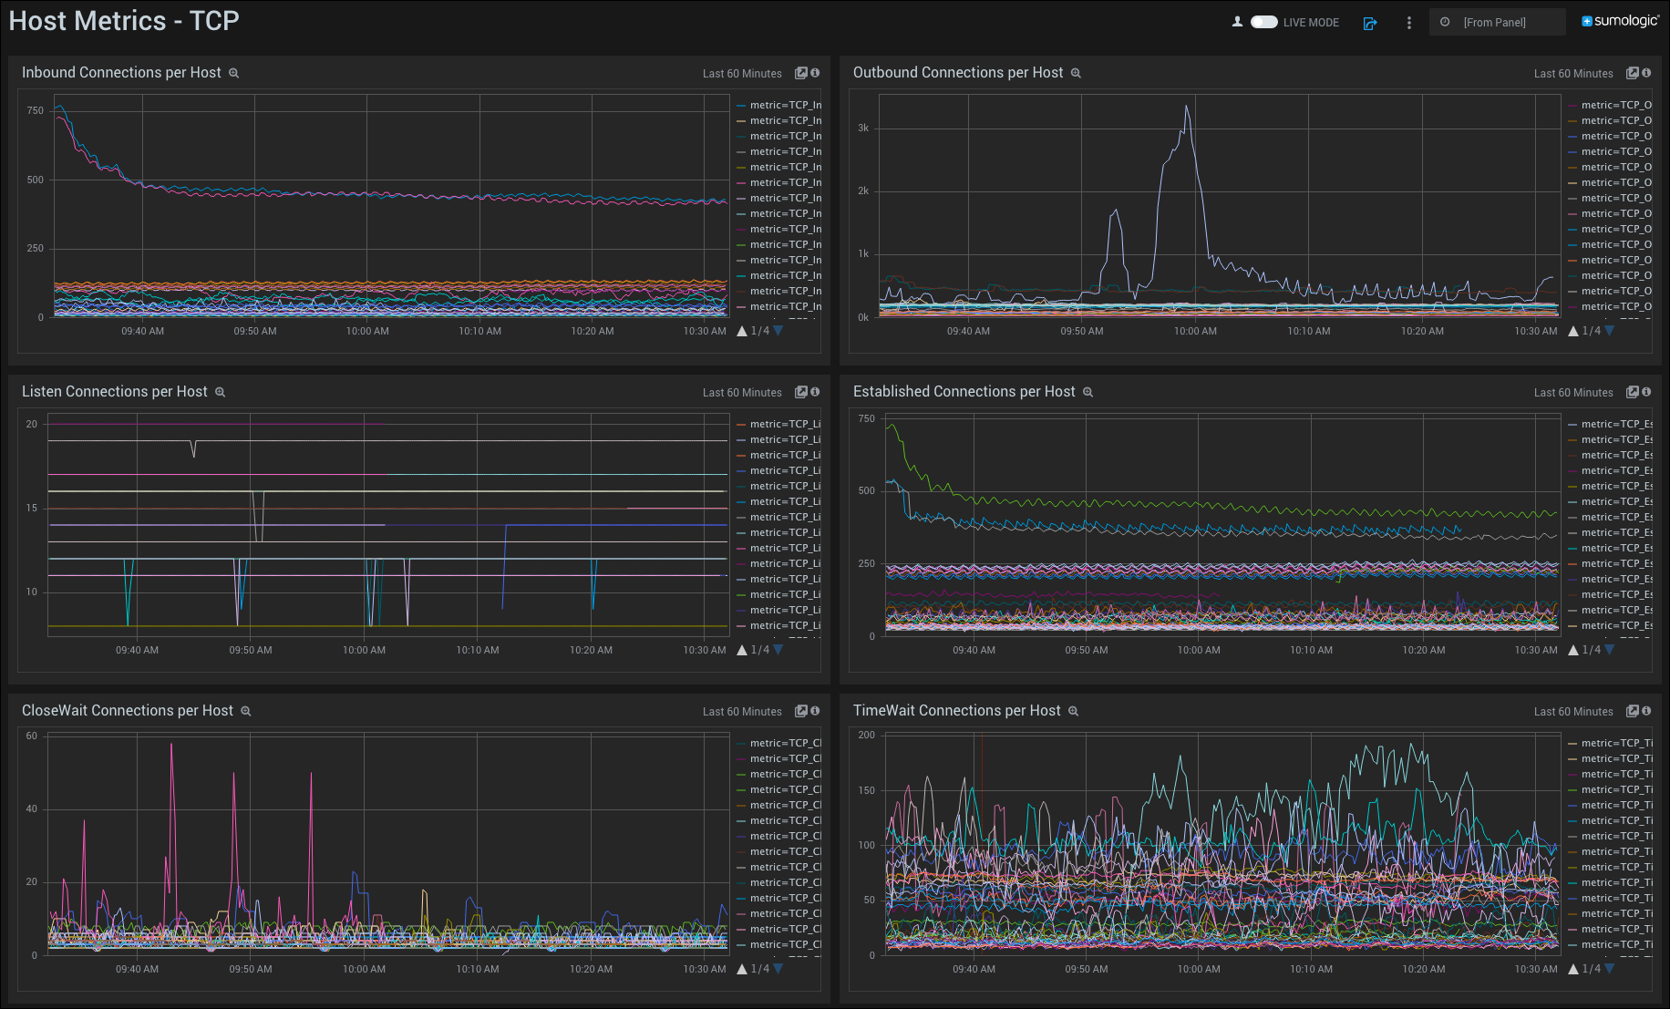Click the magnifier beside Established Connections per Host
This screenshot has height=1009, width=1670.
1088,392
